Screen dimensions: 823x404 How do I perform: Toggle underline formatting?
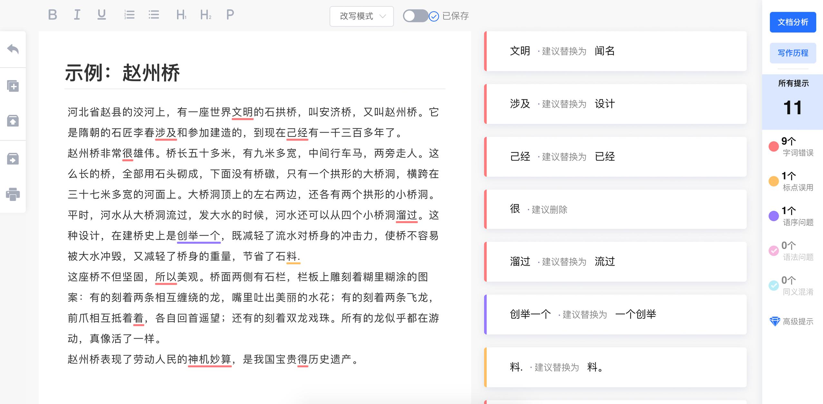point(102,15)
